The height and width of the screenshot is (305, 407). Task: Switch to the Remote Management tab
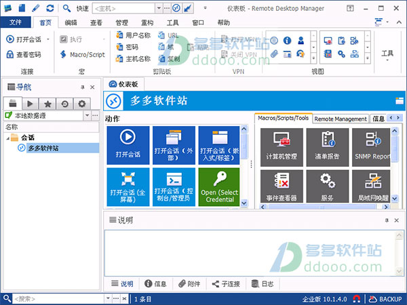click(x=341, y=119)
